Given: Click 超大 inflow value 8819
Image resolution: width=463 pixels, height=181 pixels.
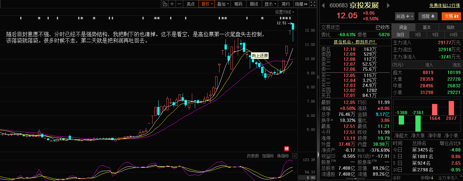Looking at the screenshot, I should click(428, 72).
